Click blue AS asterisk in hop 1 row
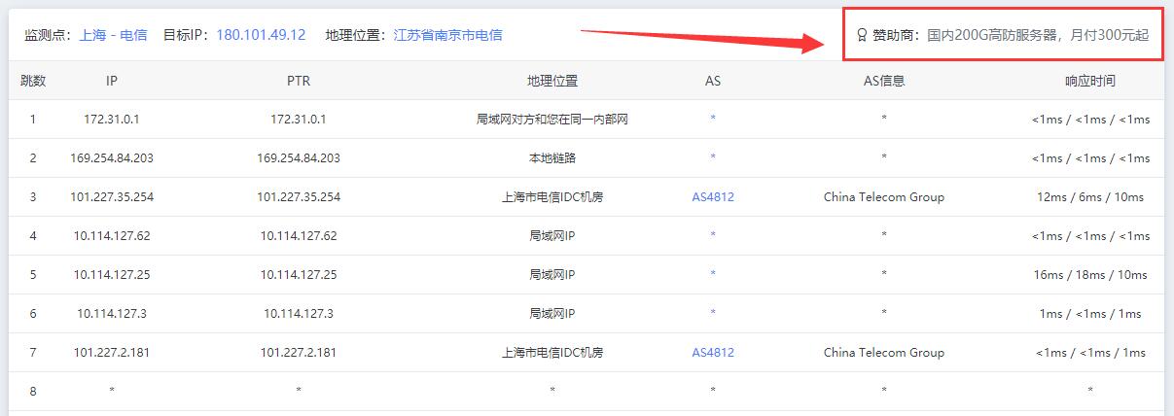 [x=713, y=120]
